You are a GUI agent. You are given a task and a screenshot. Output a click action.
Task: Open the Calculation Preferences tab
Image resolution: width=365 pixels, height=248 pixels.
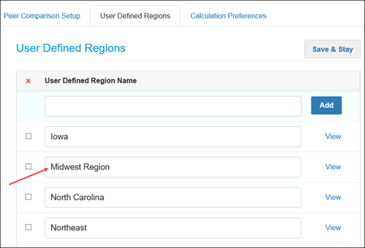click(228, 16)
